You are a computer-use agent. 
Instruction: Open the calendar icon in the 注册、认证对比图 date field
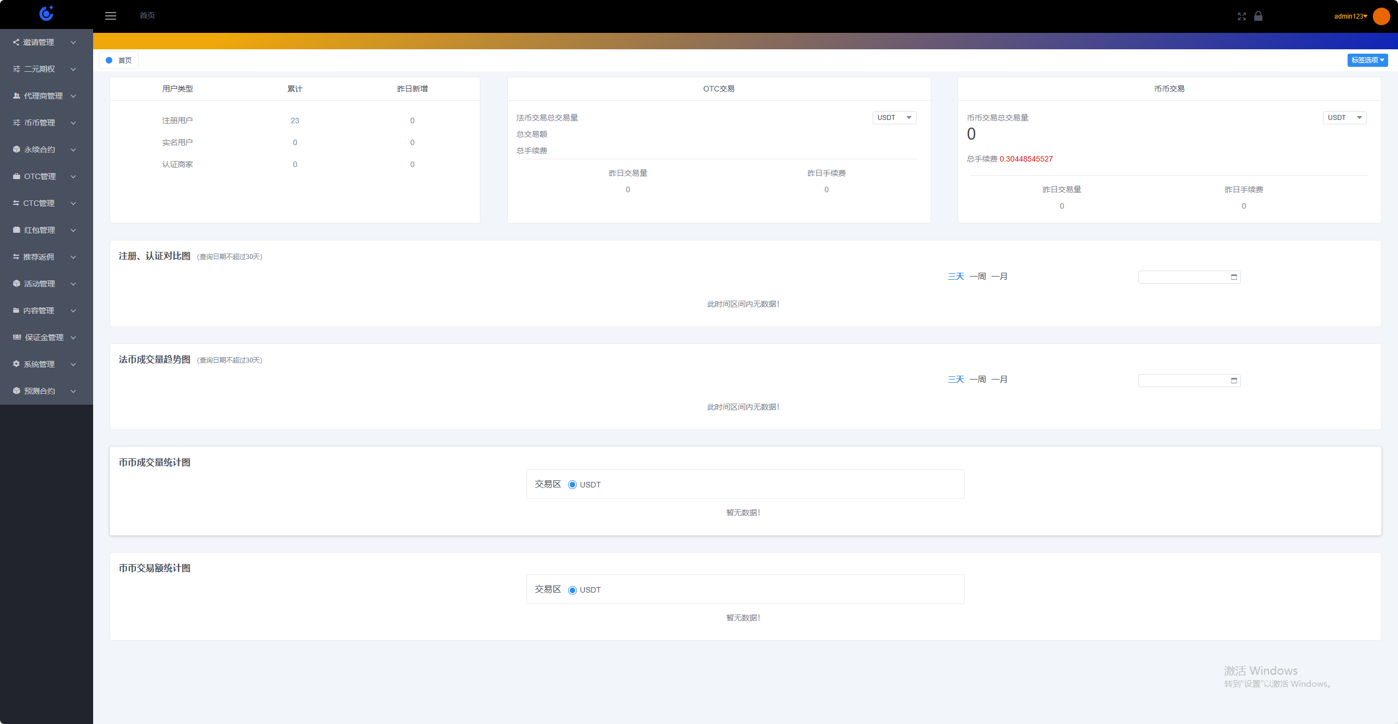tap(1234, 277)
